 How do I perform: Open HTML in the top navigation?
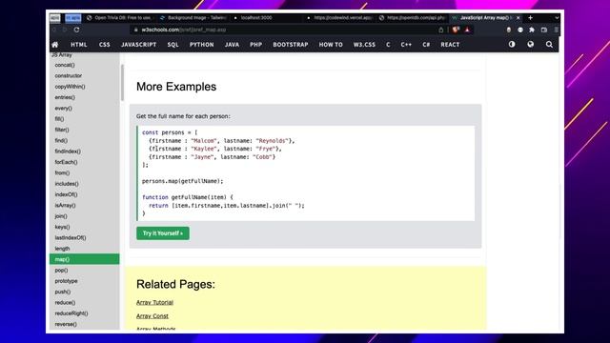click(79, 45)
